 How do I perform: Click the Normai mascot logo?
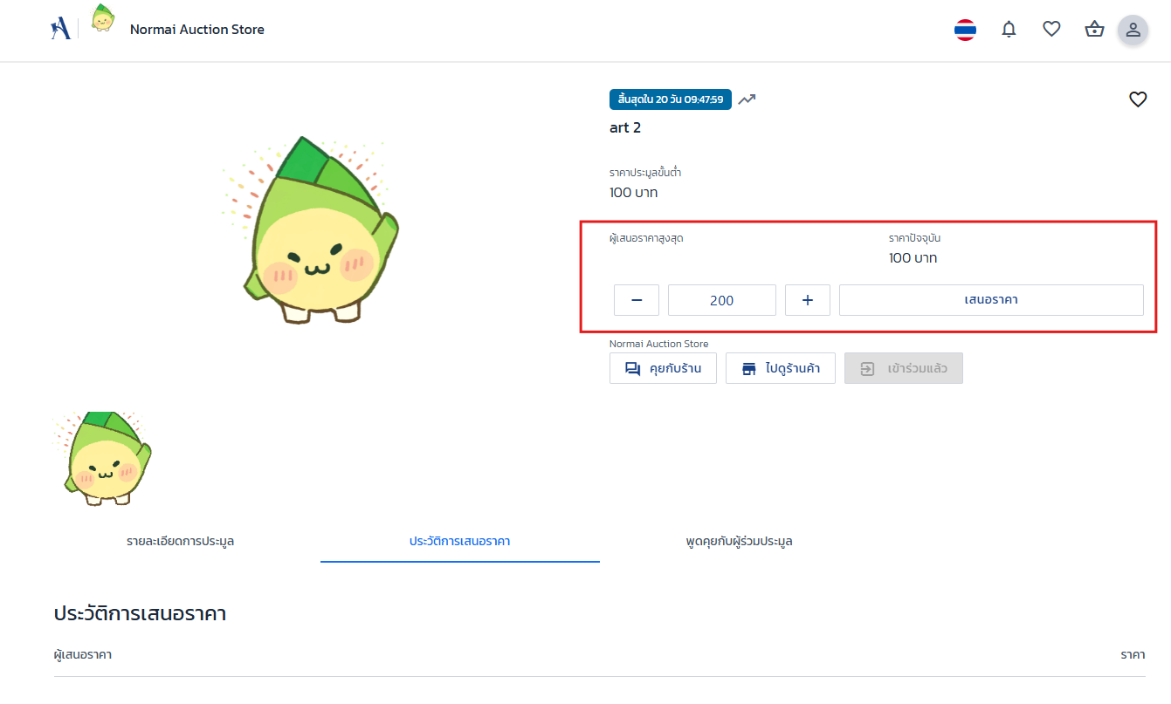(102, 19)
